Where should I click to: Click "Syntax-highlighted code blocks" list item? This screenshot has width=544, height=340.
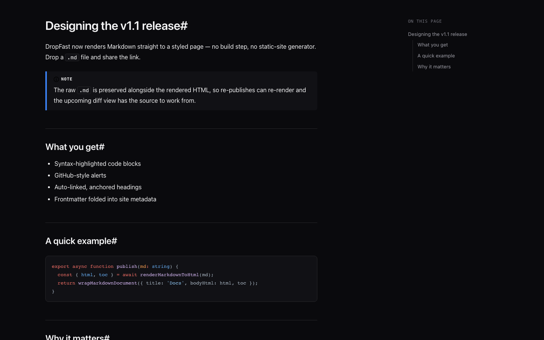[97, 164]
